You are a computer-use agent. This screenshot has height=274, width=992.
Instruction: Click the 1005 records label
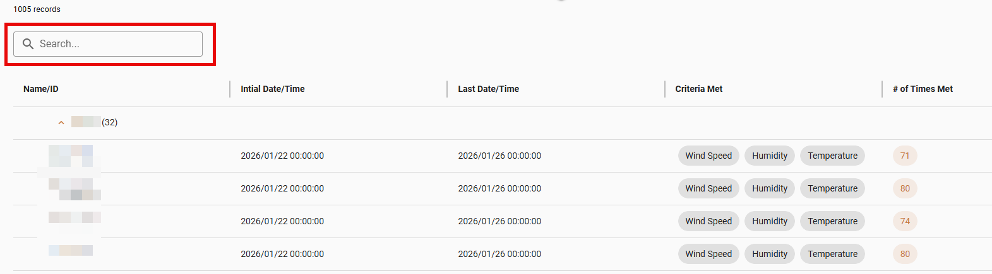37,9
